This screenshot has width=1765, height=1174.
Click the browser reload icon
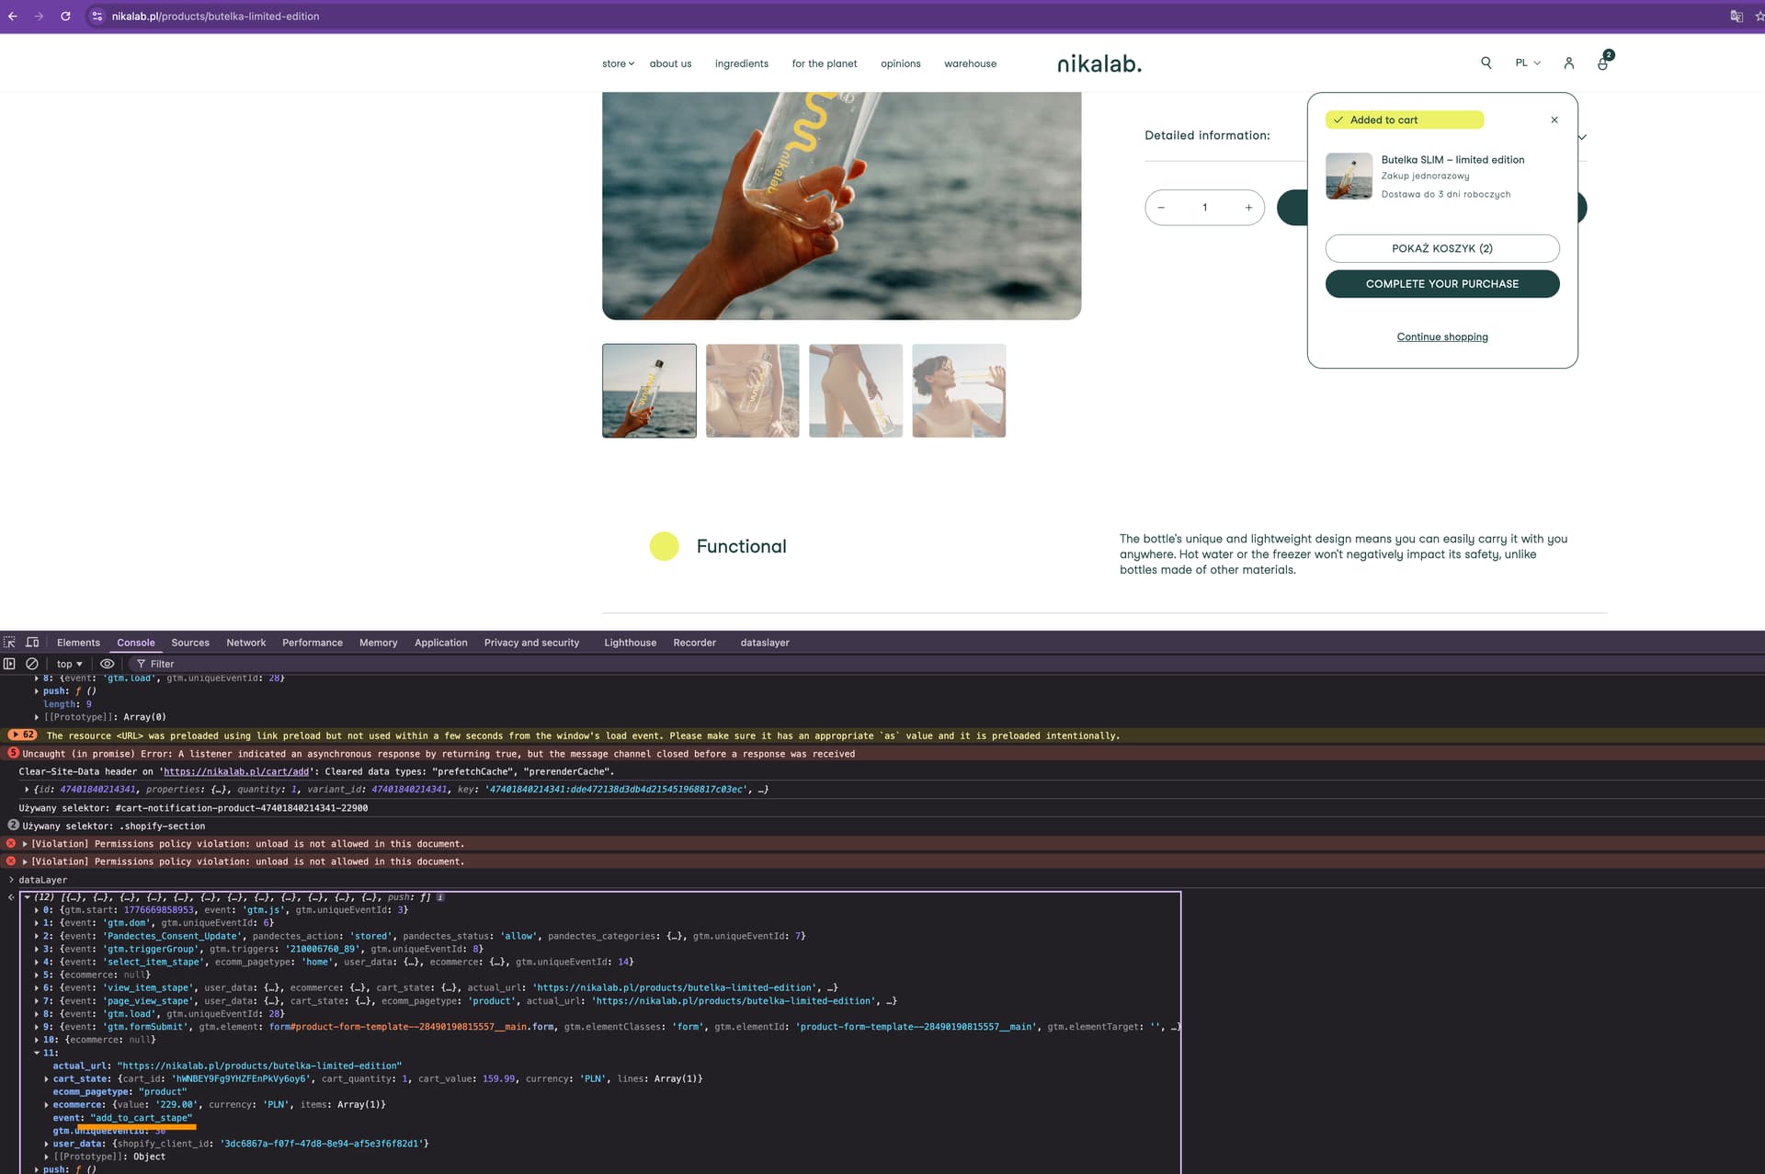(x=65, y=17)
